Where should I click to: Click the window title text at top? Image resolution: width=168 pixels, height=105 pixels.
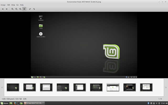point(84,2)
